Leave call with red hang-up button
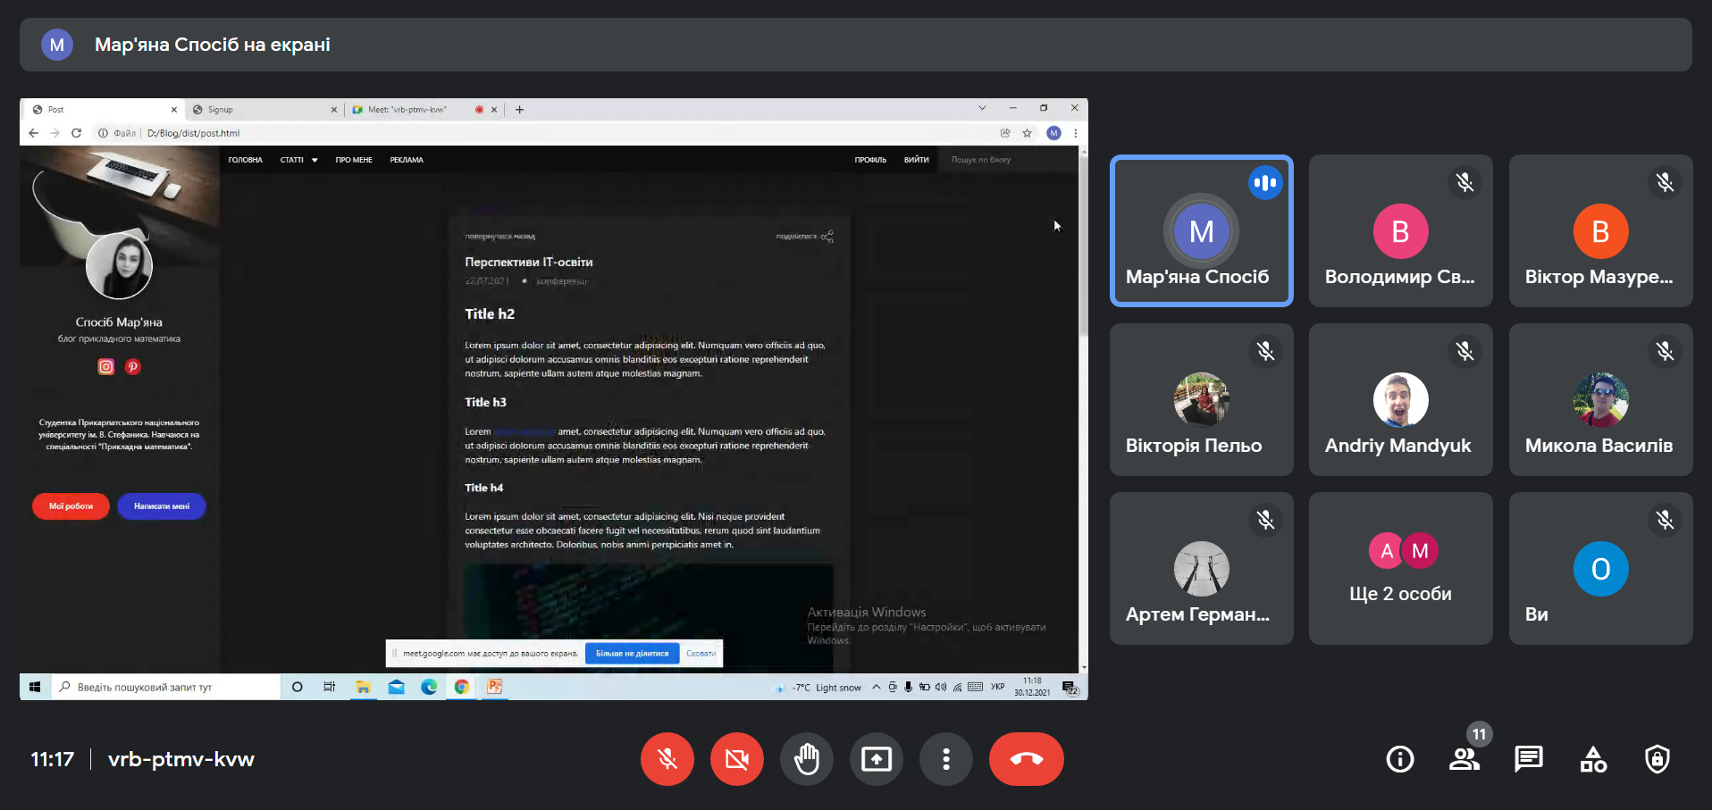 coord(1027,759)
